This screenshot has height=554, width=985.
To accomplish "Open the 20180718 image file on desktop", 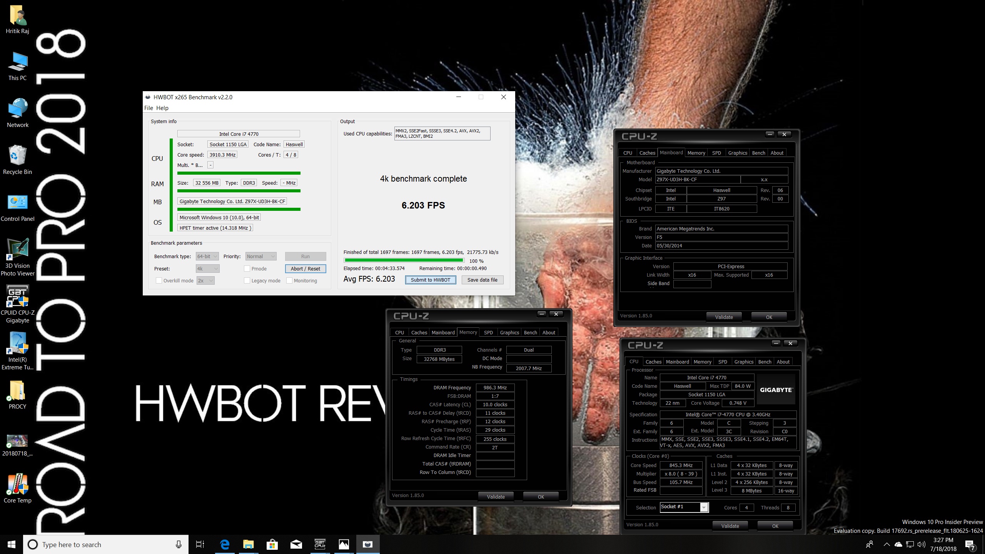I will [17, 445].
